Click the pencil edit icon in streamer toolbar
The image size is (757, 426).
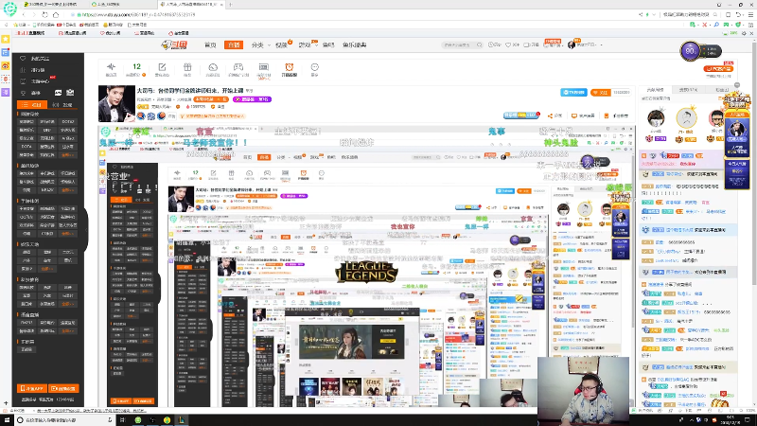pyautogui.click(x=162, y=67)
